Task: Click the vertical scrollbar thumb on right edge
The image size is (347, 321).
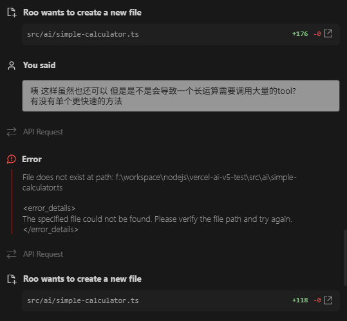Action: click(x=345, y=258)
